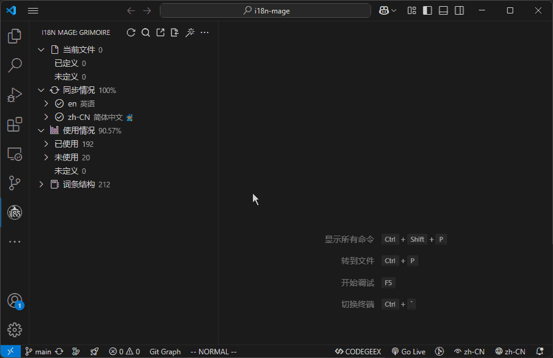Toggle the panel visibility icon in the title bar
This screenshot has height=358, width=553.
pyautogui.click(x=443, y=10)
